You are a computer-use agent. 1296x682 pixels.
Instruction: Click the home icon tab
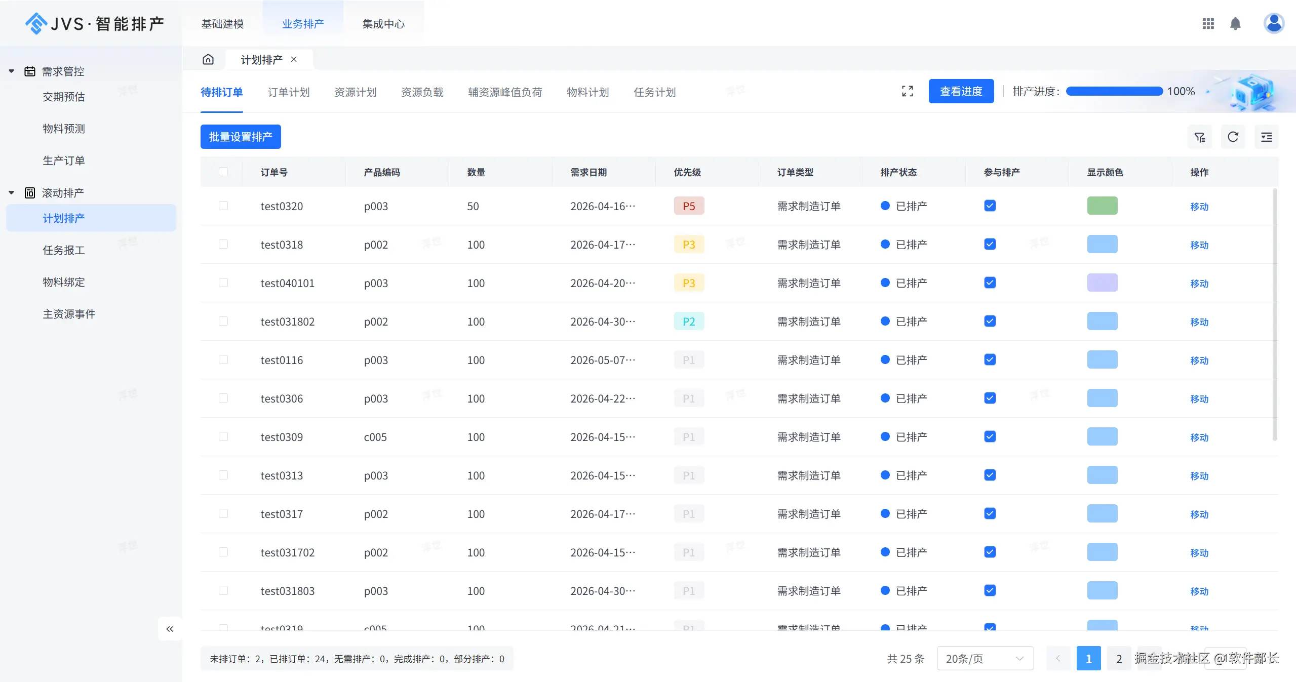tap(208, 60)
